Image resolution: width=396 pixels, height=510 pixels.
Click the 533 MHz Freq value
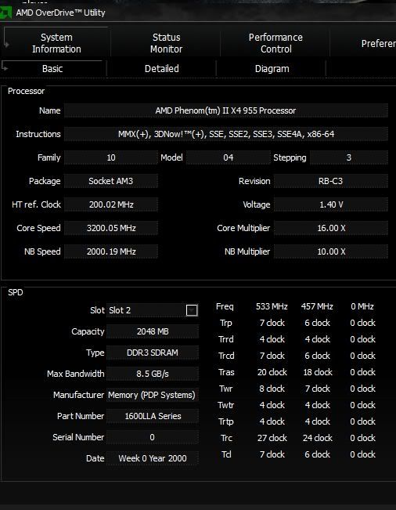pyautogui.click(x=272, y=306)
